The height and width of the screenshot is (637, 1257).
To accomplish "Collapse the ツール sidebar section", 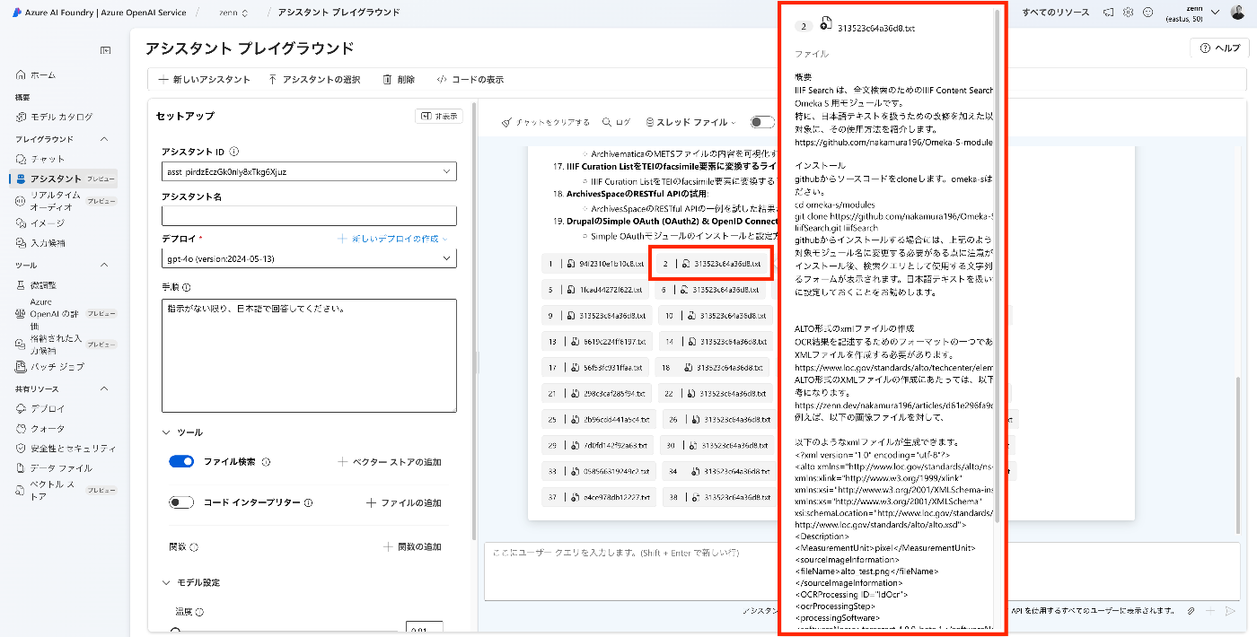I will [104, 265].
